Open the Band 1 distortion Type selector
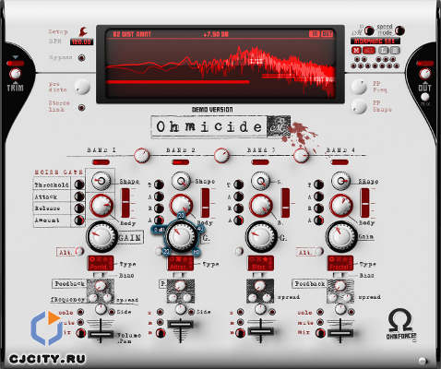This screenshot has height=369, width=441. coord(101,264)
